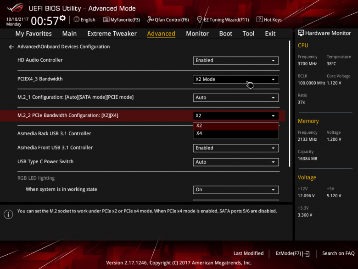
Task: Click the Qfan Control fan icon
Action: (150, 19)
